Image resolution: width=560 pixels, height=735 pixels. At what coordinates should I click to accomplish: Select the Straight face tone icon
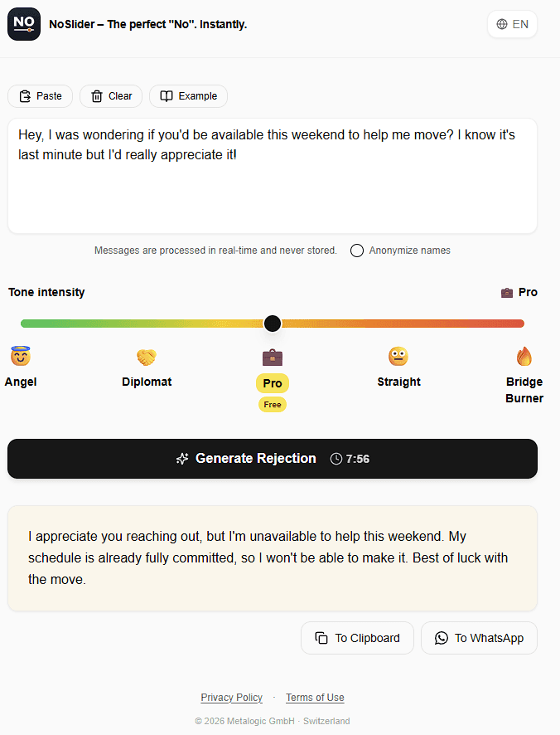tap(398, 355)
